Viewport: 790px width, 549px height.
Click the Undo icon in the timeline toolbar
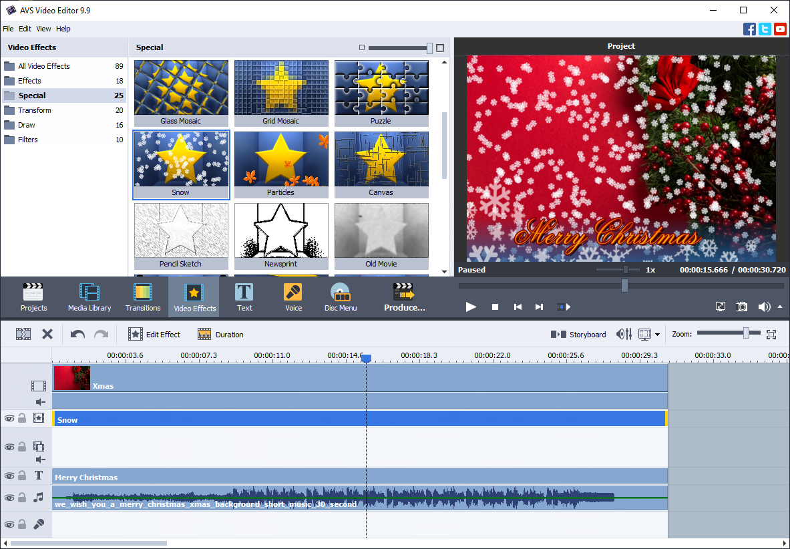tap(77, 334)
